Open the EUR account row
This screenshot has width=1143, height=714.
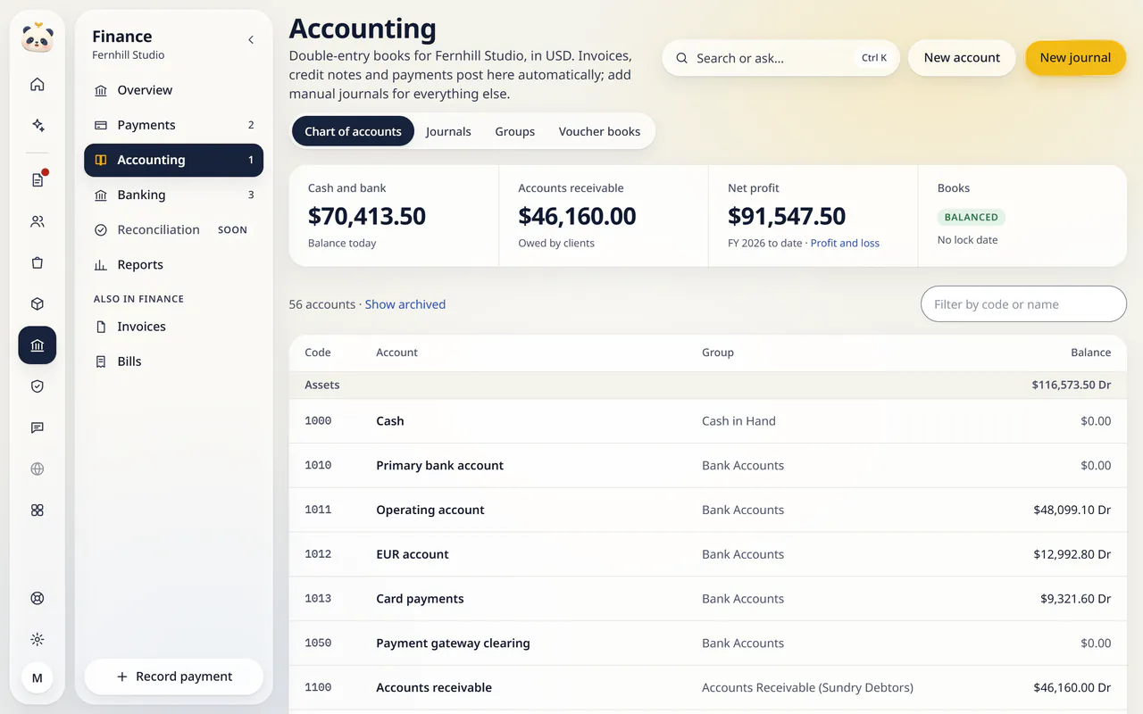coord(708,554)
